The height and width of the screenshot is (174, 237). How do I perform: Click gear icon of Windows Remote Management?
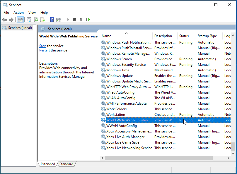[103, 53]
